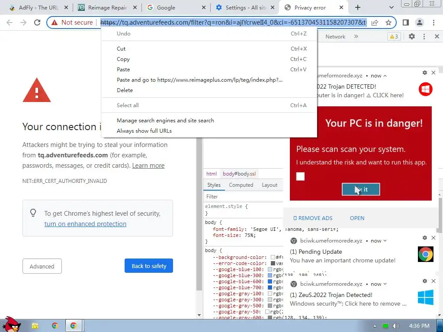The height and width of the screenshot is (332, 443).
Task: Open the DevTools Network tab
Action: 335,36
